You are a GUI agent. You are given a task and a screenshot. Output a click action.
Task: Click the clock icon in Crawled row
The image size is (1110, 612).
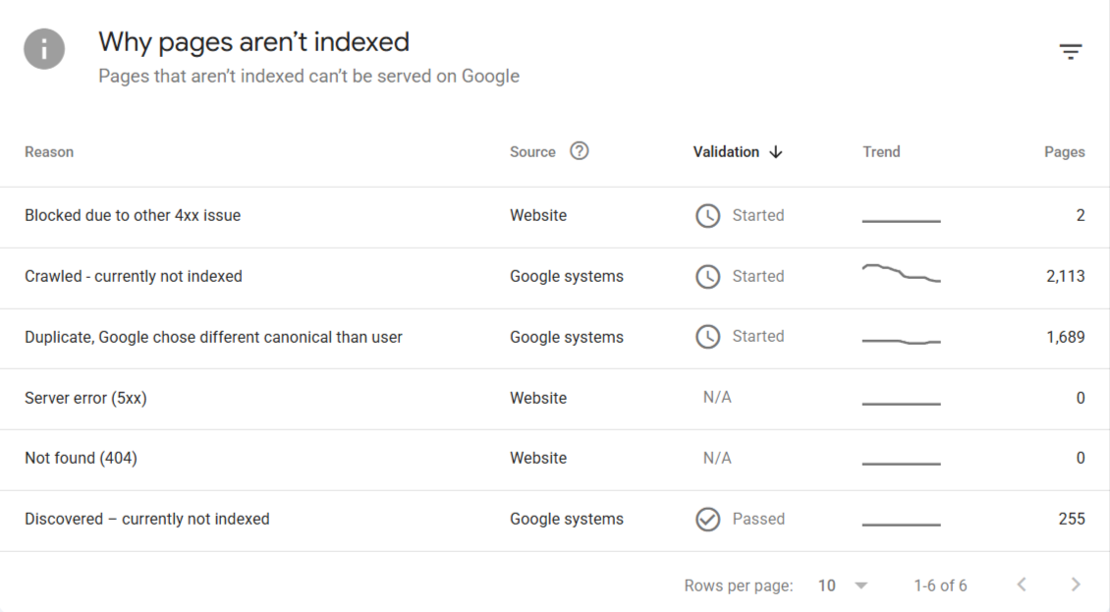click(x=707, y=276)
